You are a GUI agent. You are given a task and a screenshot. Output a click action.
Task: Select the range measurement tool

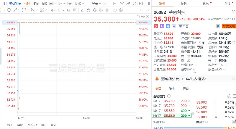coord(42,10)
